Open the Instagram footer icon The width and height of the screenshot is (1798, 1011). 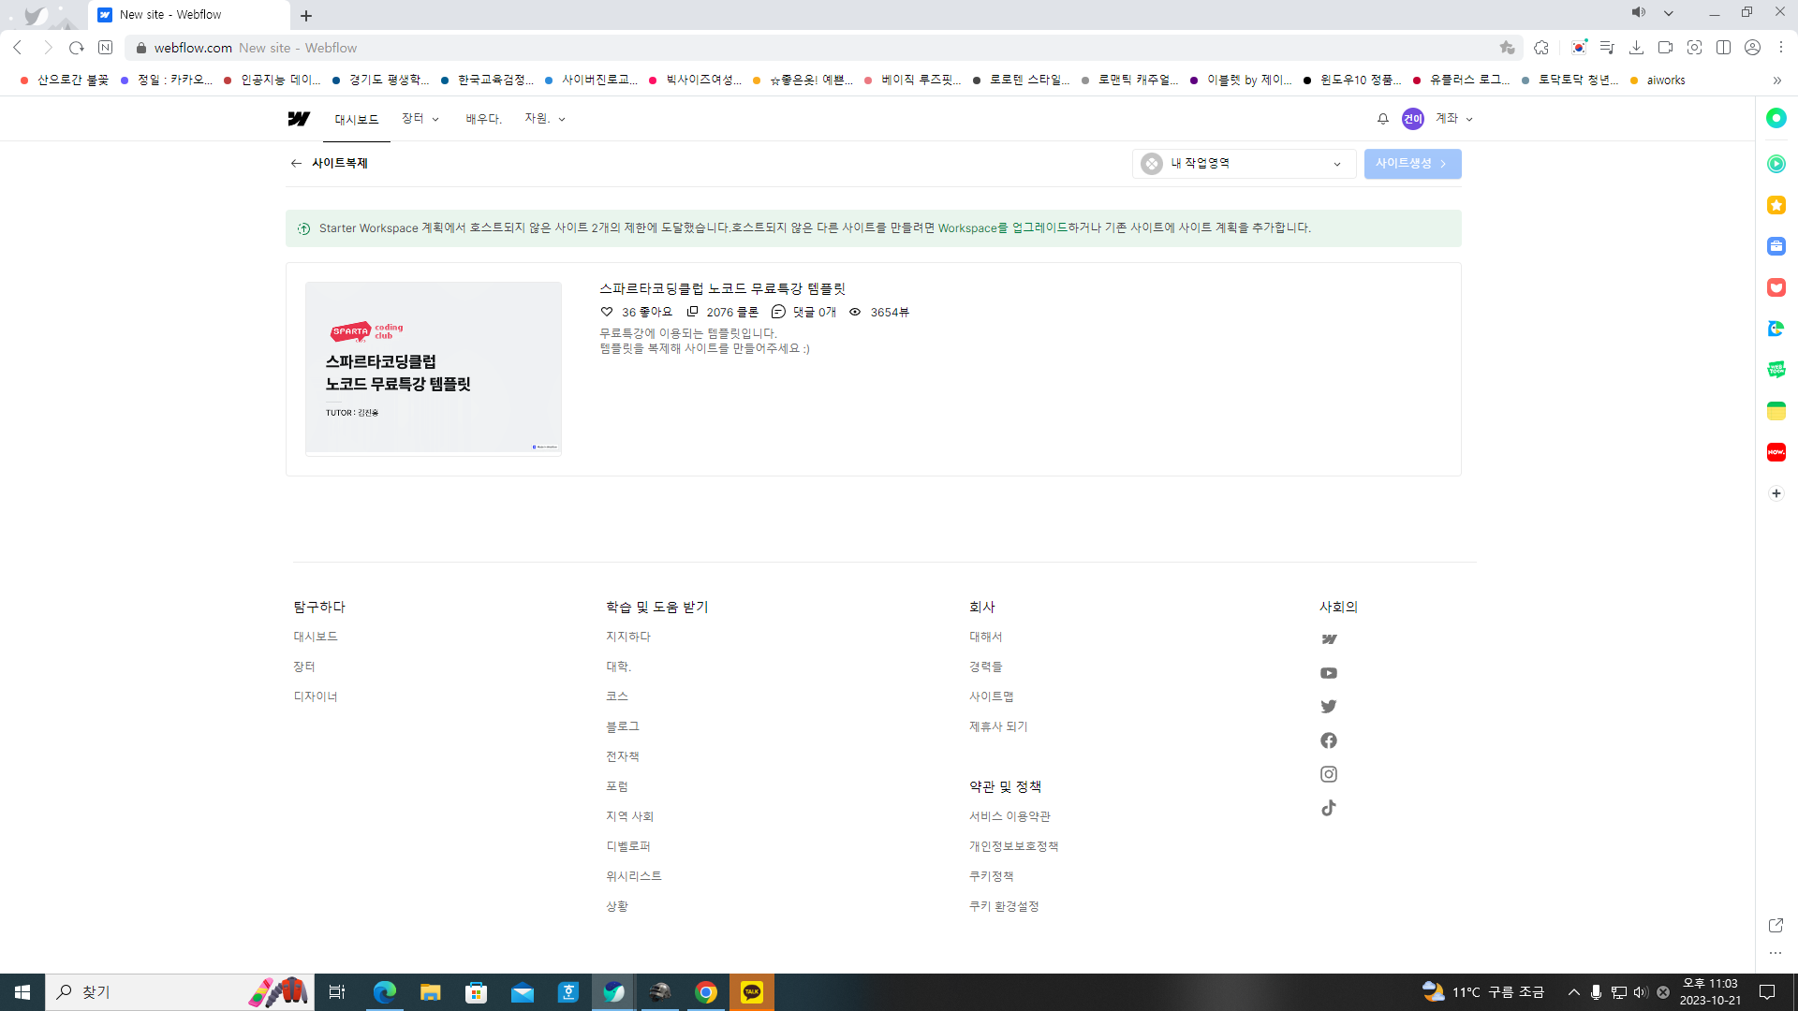point(1329,774)
